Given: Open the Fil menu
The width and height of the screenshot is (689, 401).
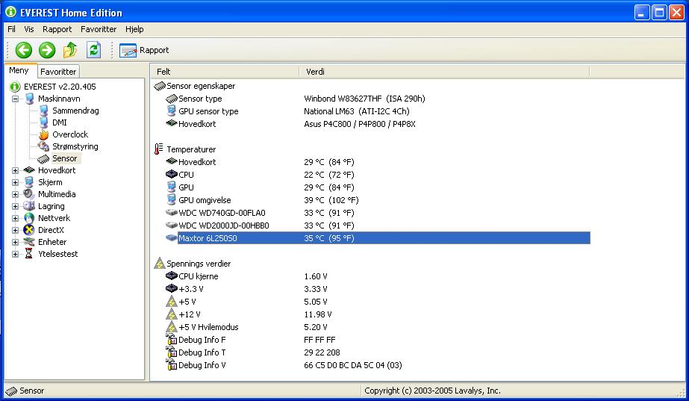Looking at the screenshot, I should [11, 29].
